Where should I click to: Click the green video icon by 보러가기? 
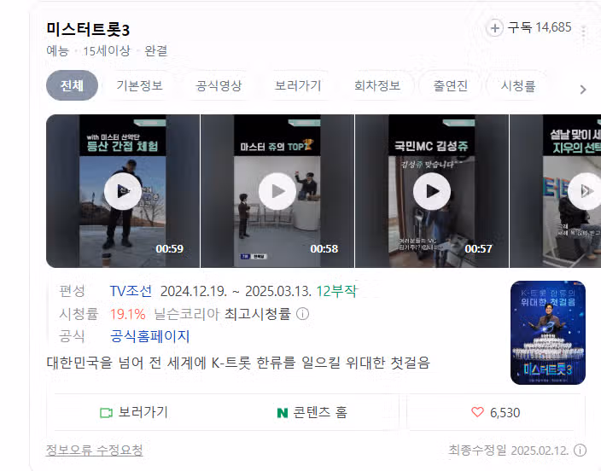coord(106,413)
